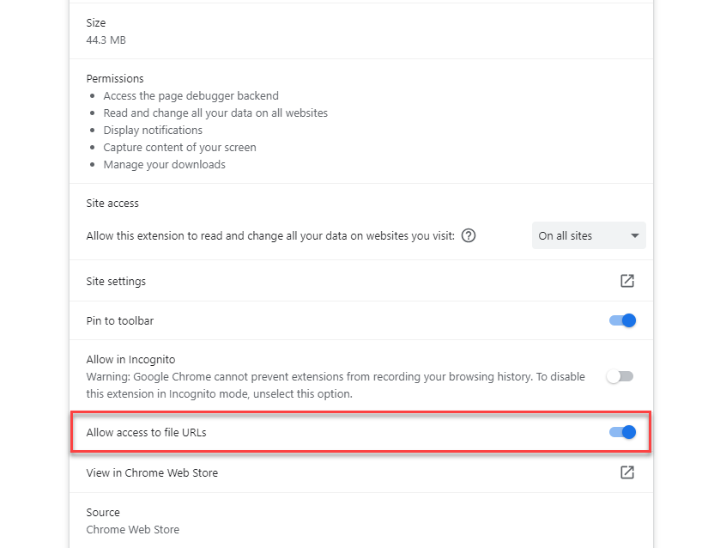Open Site settings via its external-link icon
The height and width of the screenshot is (548, 708).
pos(627,281)
